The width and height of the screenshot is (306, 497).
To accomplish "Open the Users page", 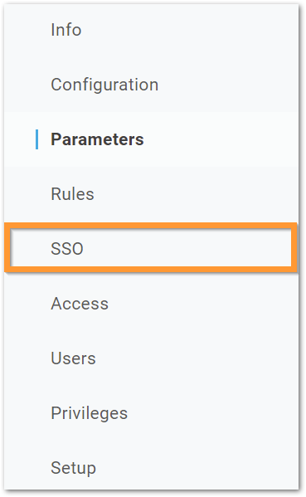I will (x=73, y=358).
